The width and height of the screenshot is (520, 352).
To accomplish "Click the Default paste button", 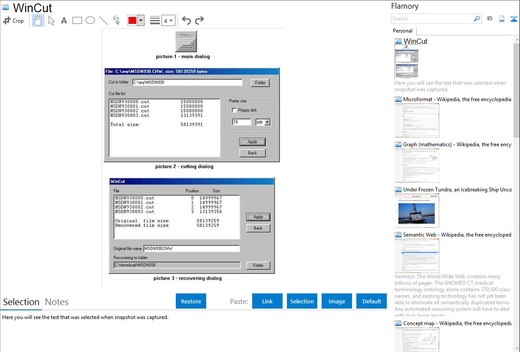I will (372, 301).
